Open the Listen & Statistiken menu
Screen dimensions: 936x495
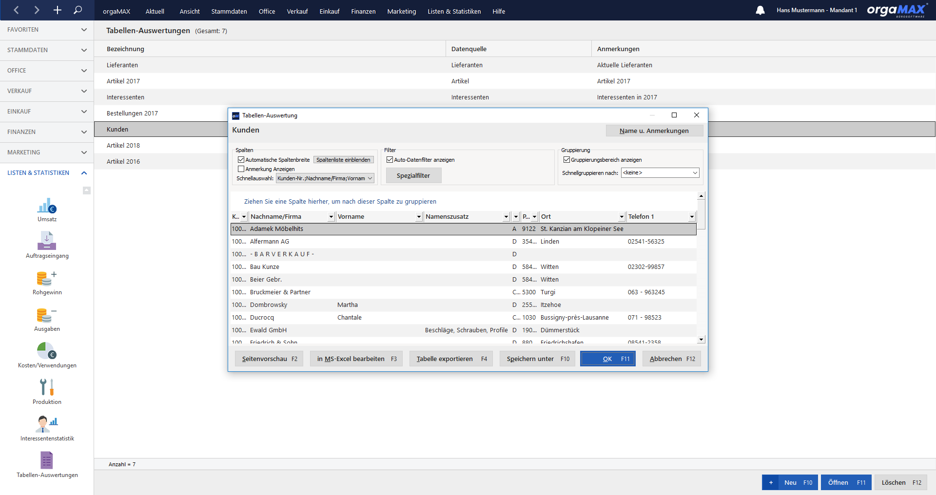(454, 11)
